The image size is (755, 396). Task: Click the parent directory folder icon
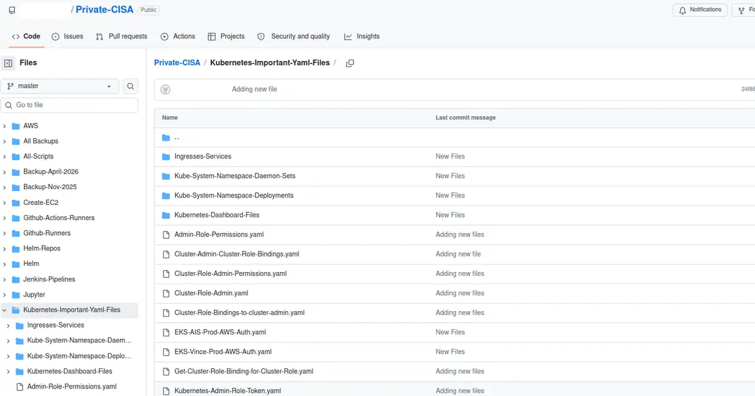coord(166,137)
